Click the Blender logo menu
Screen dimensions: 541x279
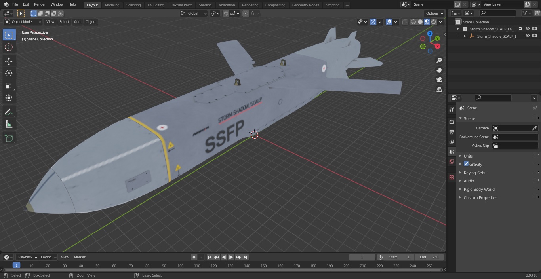pyautogui.click(x=6, y=4)
